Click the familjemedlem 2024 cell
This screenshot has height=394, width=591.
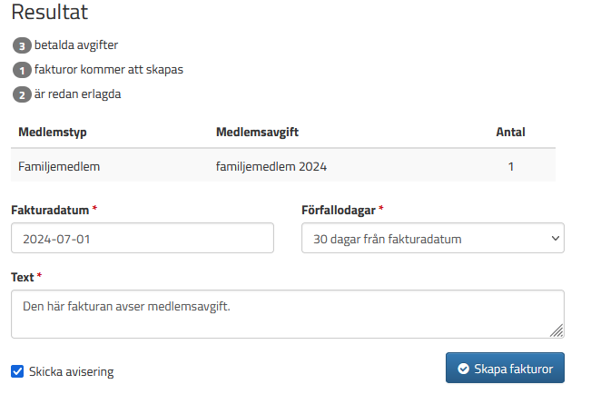click(271, 166)
